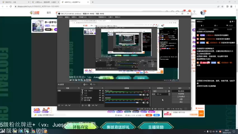The height and width of the screenshot is (134, 238).
Task: Open the 首页 home link on Douyu
Action: (49, 13)
